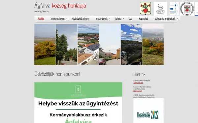Open Közérdekű adatok menu item

click(x=80, y=19)
